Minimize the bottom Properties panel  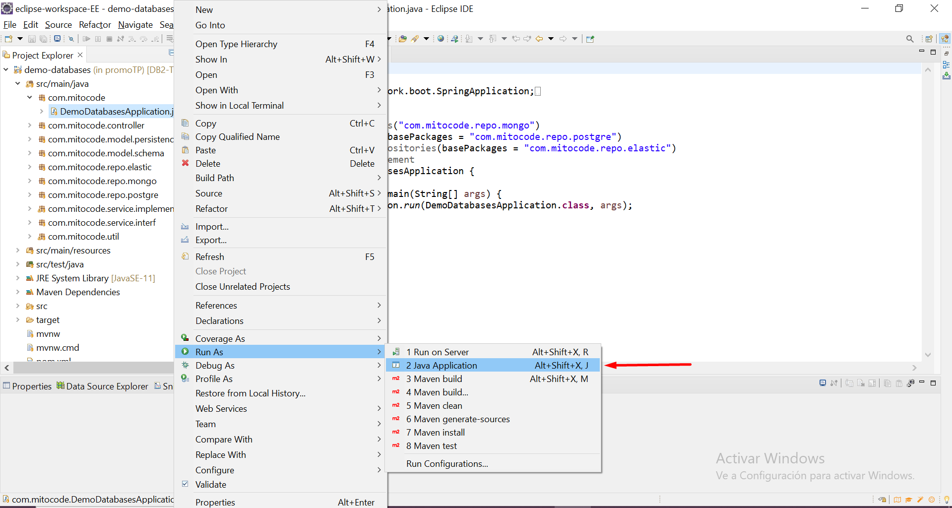922,382
